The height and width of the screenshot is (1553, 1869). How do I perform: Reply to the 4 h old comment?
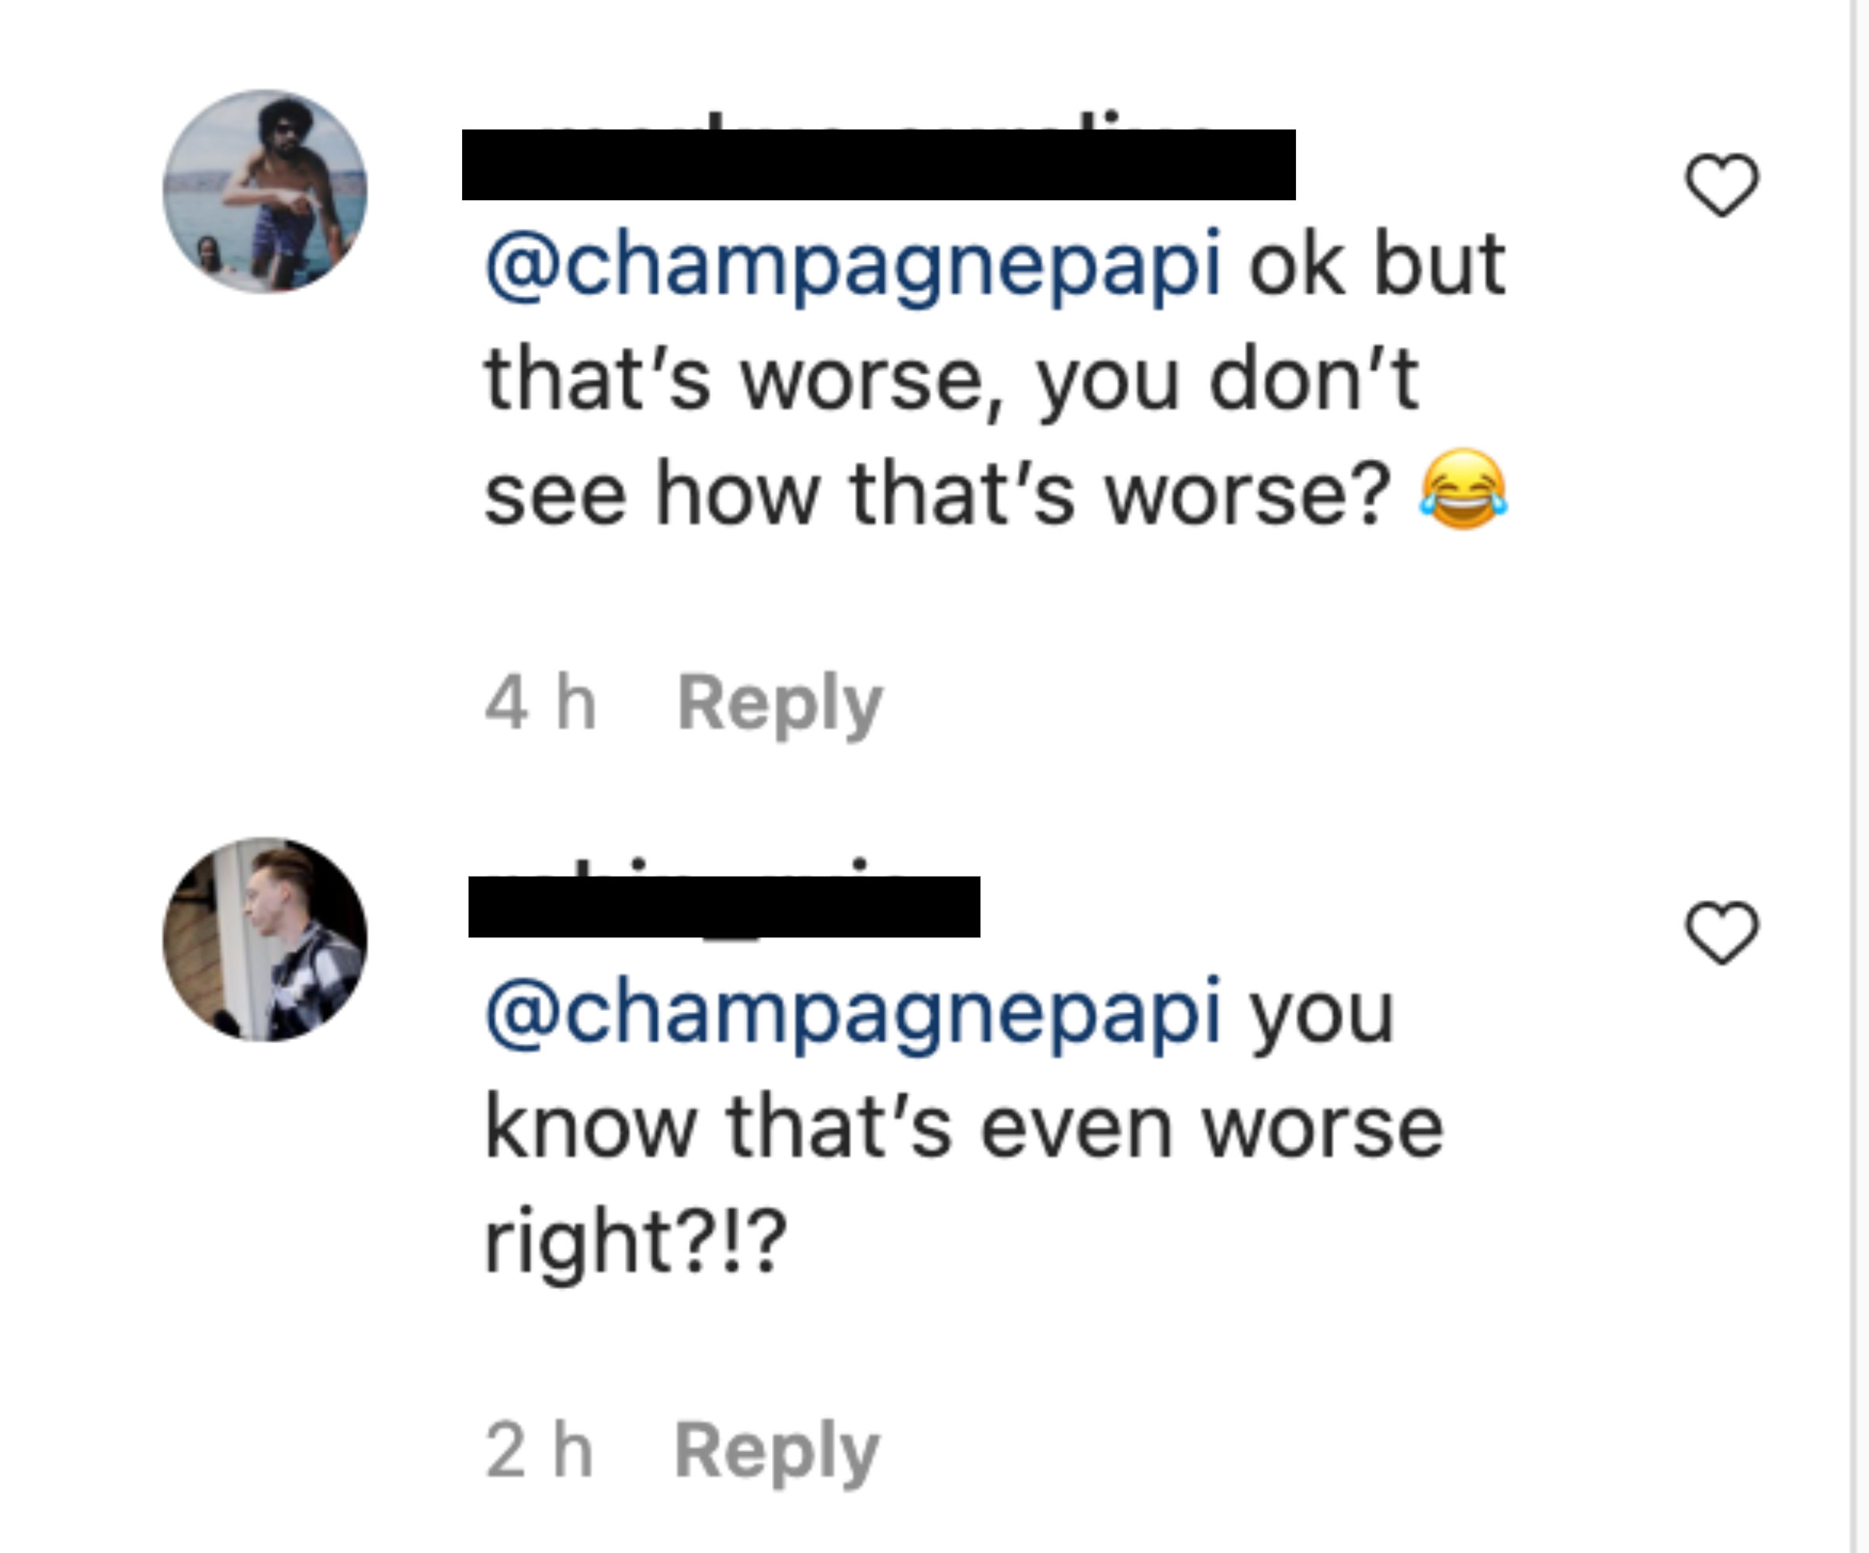click(x=780, y=704)
